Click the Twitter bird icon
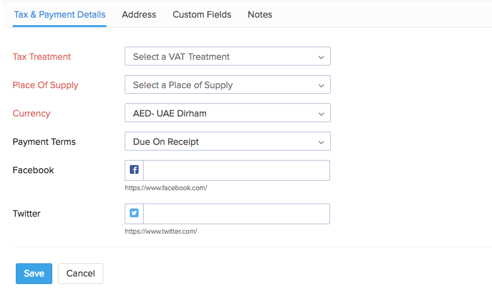The image size is (492, 291). [134, 214]
